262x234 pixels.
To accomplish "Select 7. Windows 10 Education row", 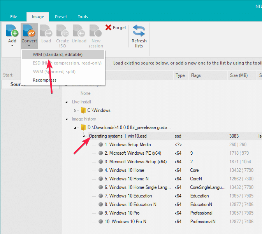I will pos(128,196).
